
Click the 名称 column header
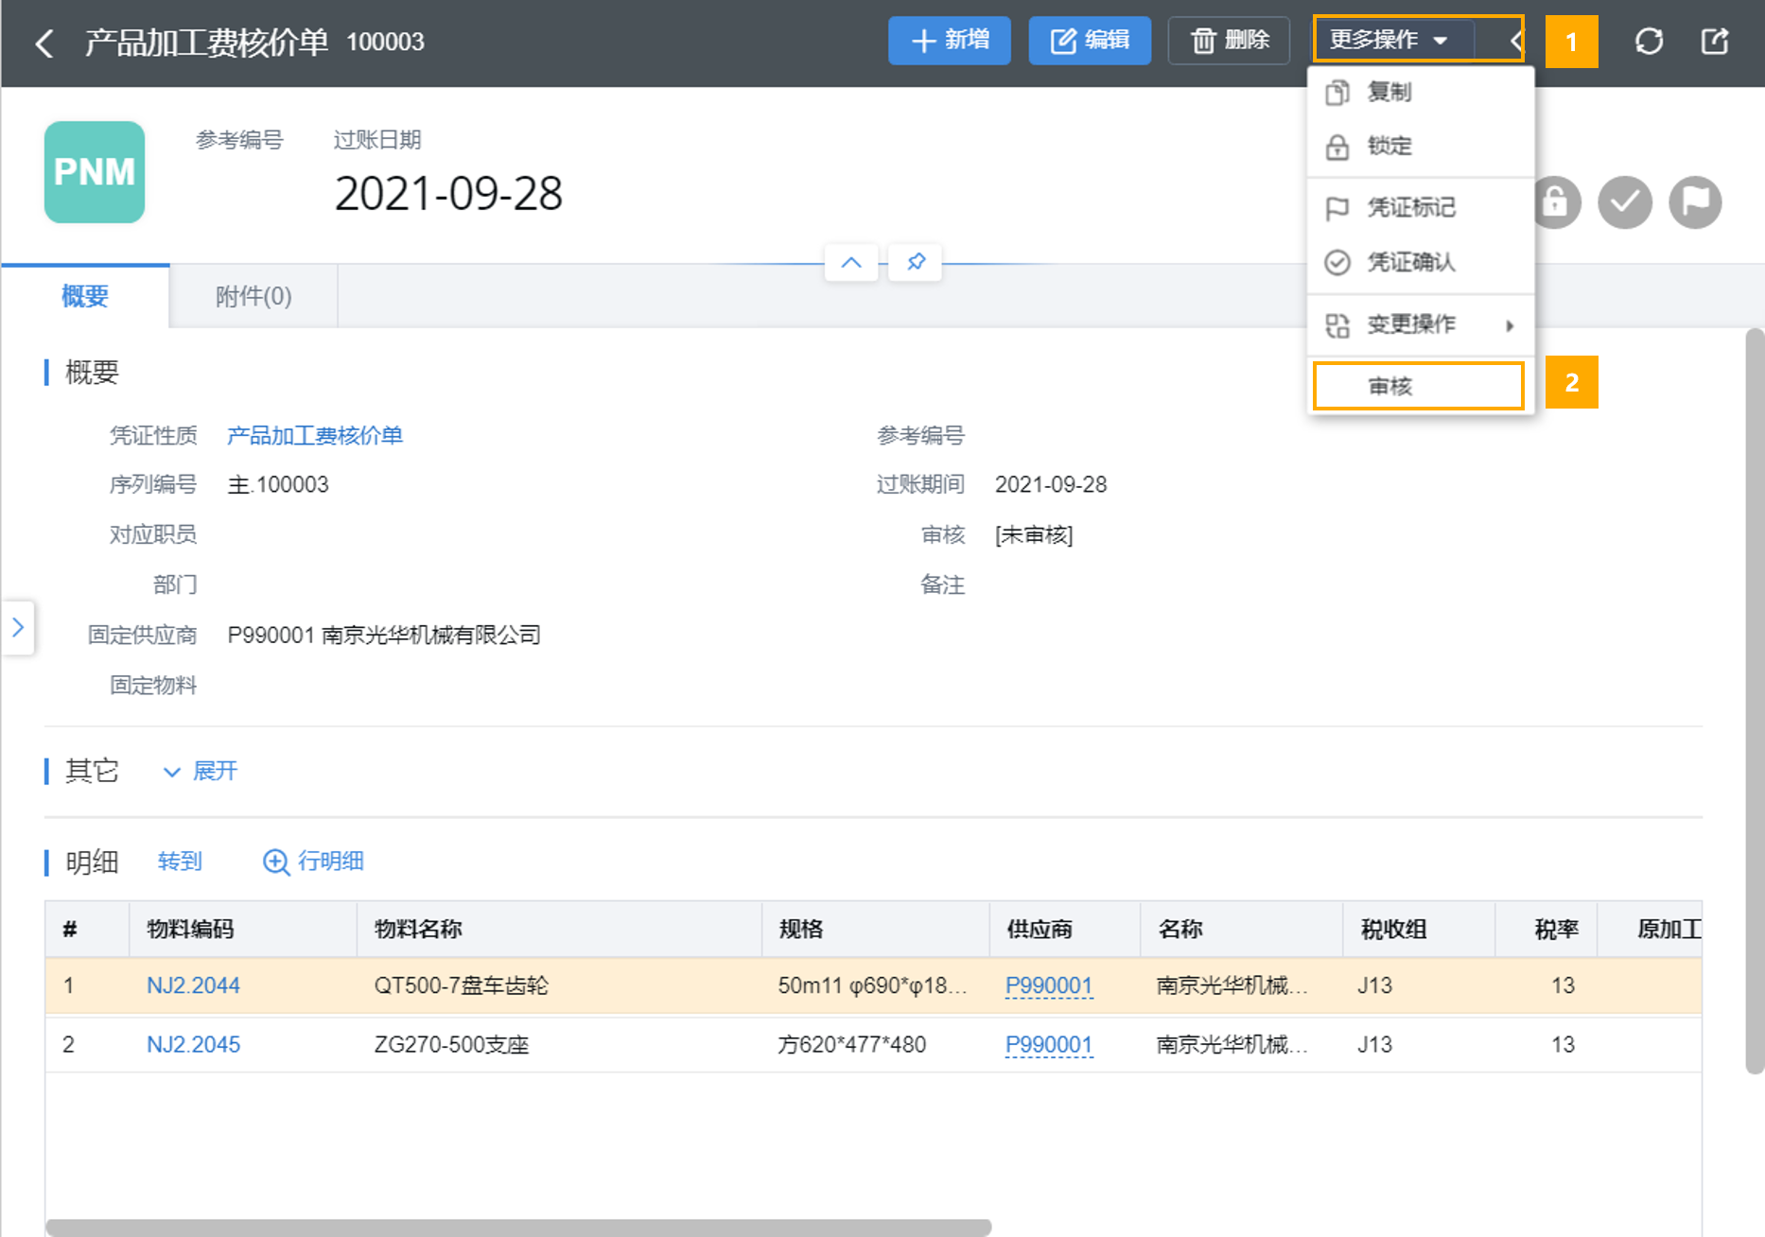[1241, 929]
